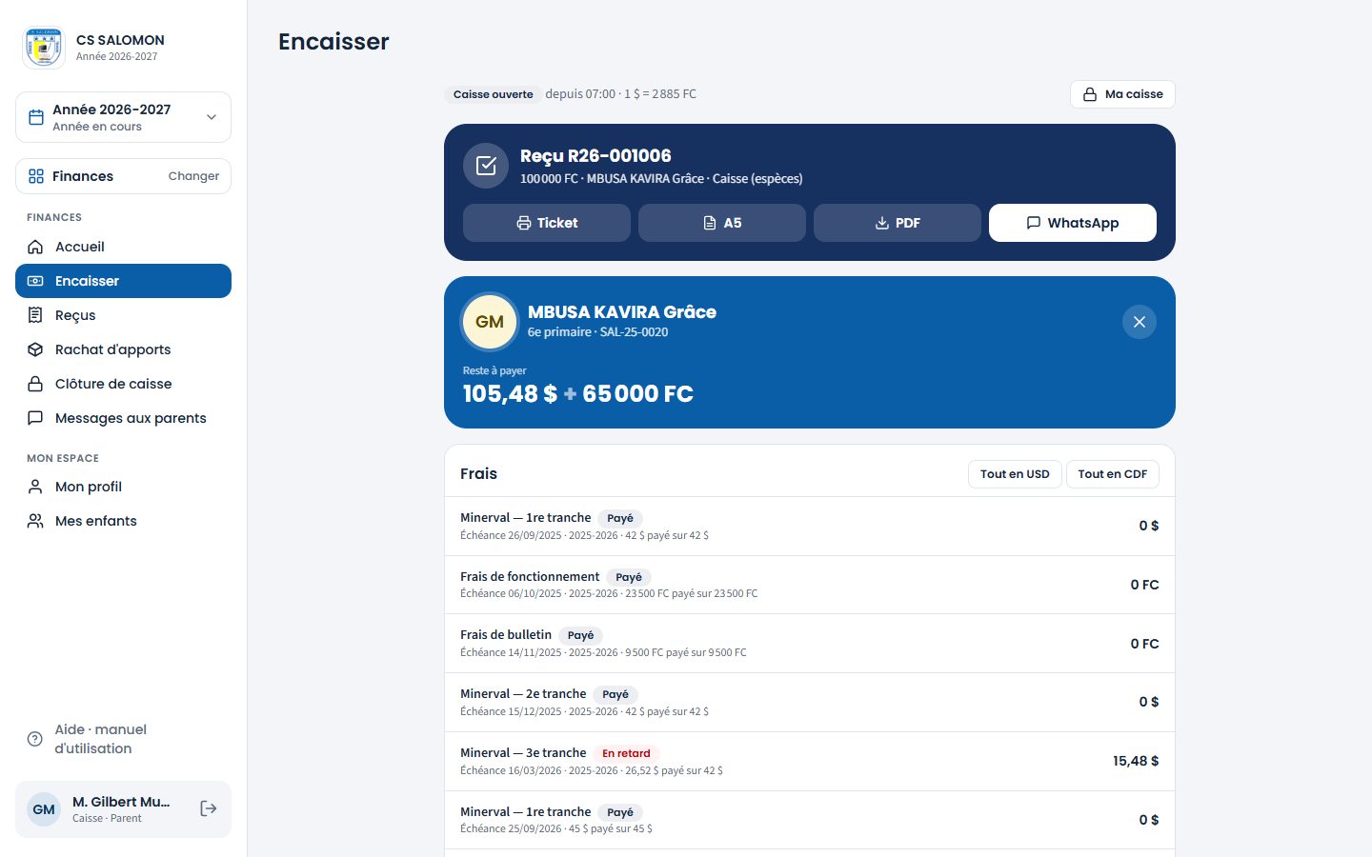Click the Rachat d'apports box icon
Screen dimensions: 1372x857
[35, 349]
